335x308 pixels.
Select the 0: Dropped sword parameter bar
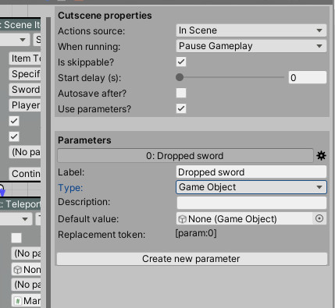185,156
